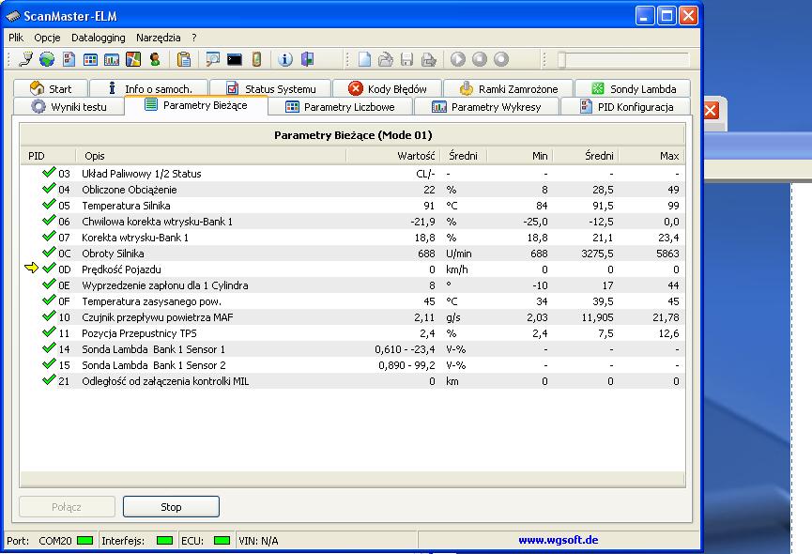Click the person figure toolbar icon
812x554 pixels.
155,60
